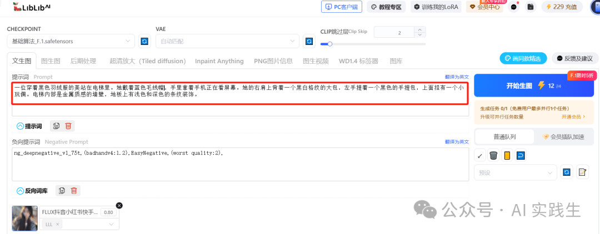Click 翻译为英文 above negative prompt
Viewport: 600px width, 234px height.
[457, 141]
